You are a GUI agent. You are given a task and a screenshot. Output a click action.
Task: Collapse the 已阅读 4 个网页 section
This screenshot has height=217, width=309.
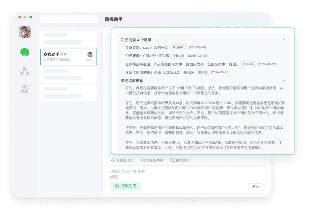point(284,40)
